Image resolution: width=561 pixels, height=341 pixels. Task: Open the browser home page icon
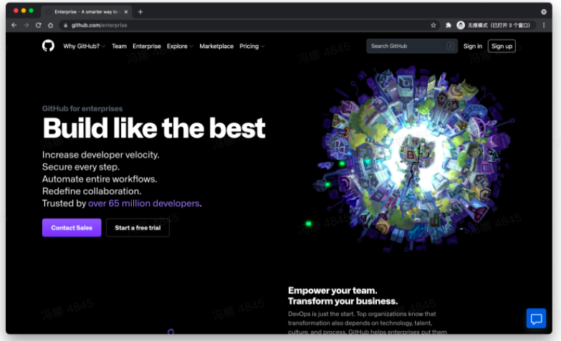pos(50,25)
